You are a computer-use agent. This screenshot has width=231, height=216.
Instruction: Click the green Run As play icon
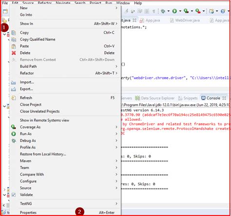[x=14, y=134]
